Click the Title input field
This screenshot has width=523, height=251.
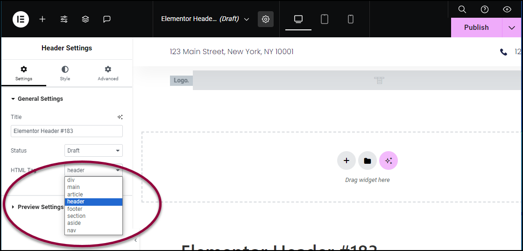pyautogui.click(x=67, y=131)
